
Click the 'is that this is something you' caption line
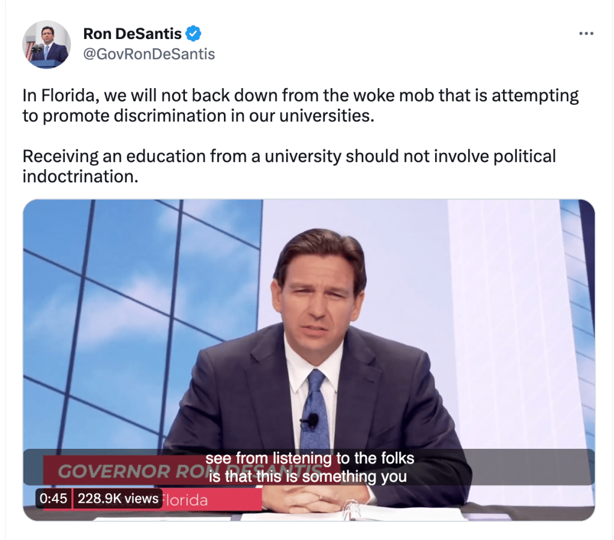pos(308,476)
